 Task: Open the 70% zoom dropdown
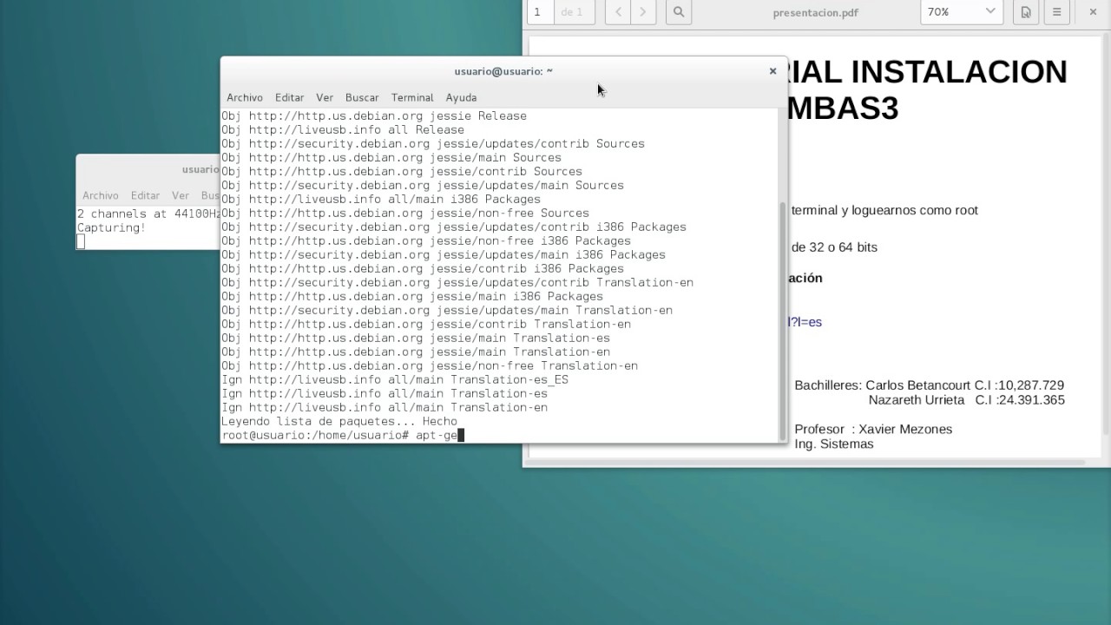tap(961, 12)
